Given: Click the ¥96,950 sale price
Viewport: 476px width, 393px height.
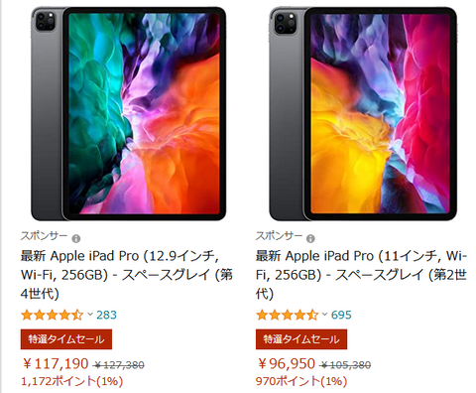Looking at the screenshot, I should (286, 364).
